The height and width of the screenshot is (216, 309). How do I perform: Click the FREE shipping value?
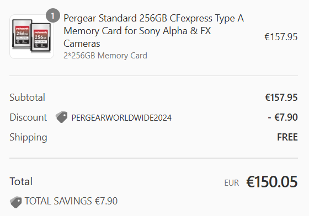coord(287,137)
